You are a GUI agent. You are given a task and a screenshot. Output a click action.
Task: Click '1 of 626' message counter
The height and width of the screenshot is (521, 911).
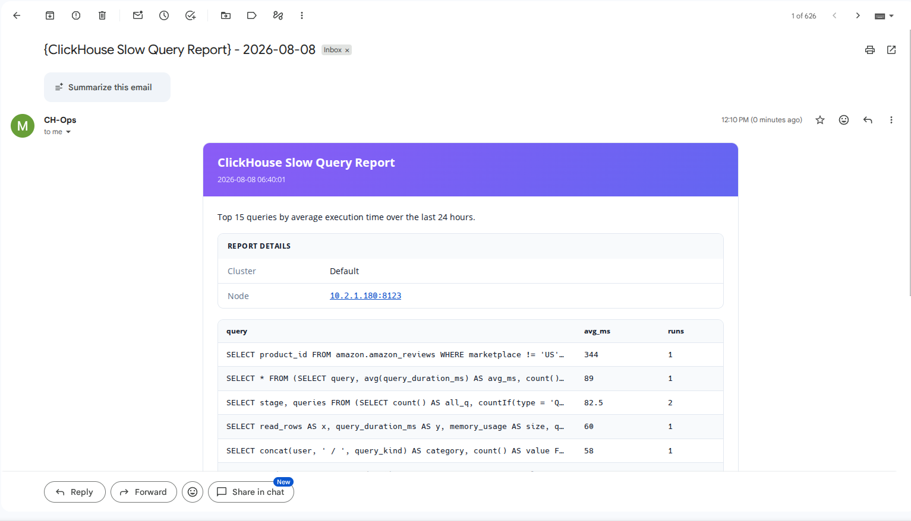(x=803, y=16)
